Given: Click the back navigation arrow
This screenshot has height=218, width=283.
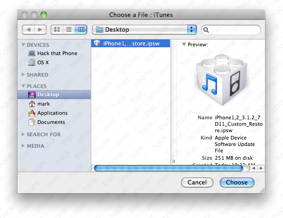Looking at the screenshot, I should (29, 29).
